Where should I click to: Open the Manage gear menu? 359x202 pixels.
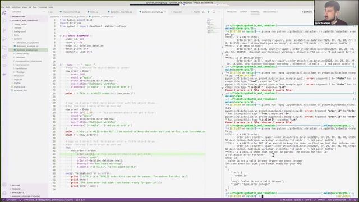[4, 194]
